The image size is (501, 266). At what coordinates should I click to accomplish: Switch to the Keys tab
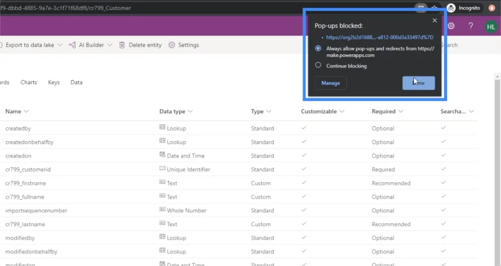pos(54,82)
